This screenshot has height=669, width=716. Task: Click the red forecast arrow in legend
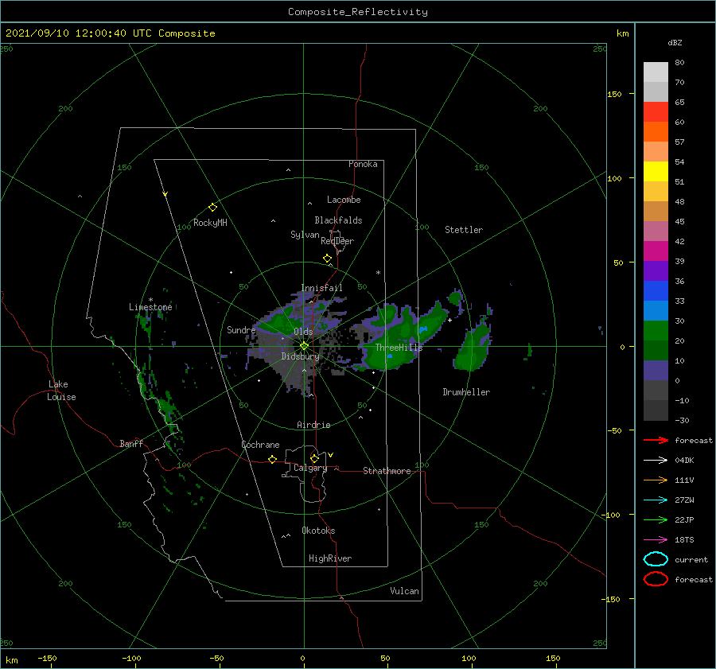(x=656, y=440)
